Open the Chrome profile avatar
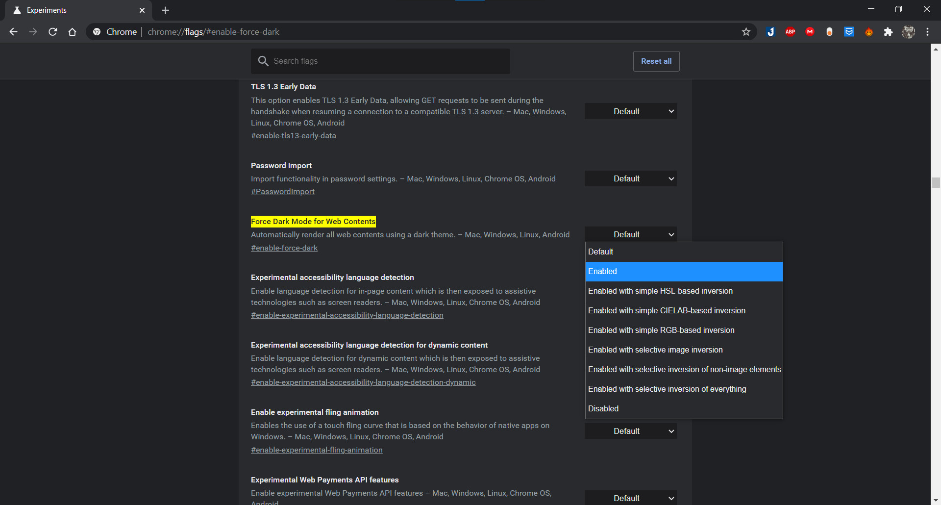Viewport: 941px width, 505px height. [x=908, y=31]
